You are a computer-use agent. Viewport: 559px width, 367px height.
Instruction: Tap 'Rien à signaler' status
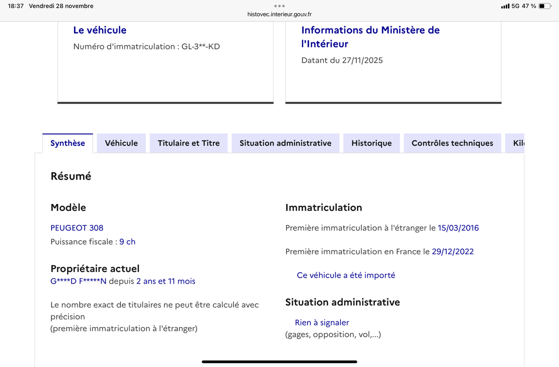322,323
